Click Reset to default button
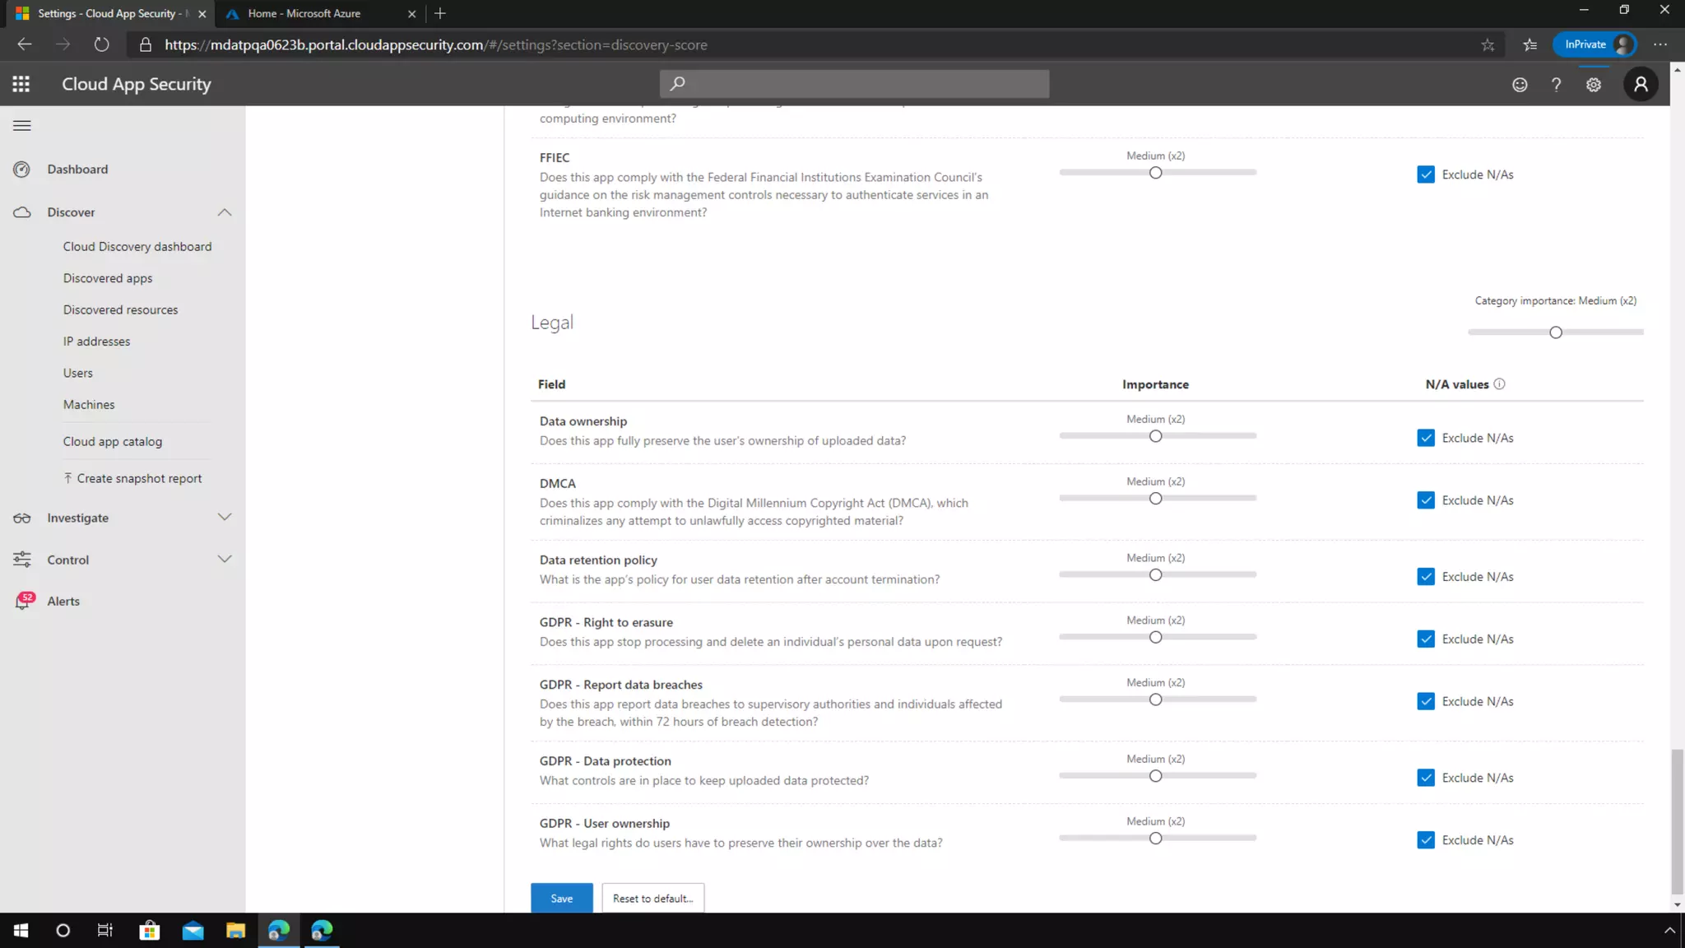The image size is (1685, 948). (652, 899)
